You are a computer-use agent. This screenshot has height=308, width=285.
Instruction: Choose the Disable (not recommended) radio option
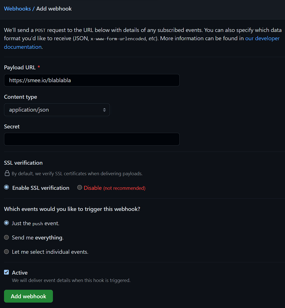pos(80,188)
